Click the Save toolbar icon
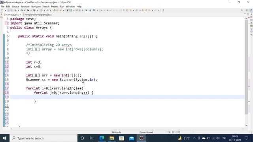This screenshot has height=142, width=253. [x=8, y=10]
